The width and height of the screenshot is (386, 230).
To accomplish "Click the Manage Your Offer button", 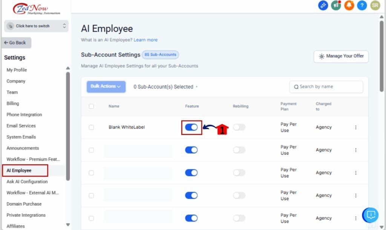I will tap(341, 56).
